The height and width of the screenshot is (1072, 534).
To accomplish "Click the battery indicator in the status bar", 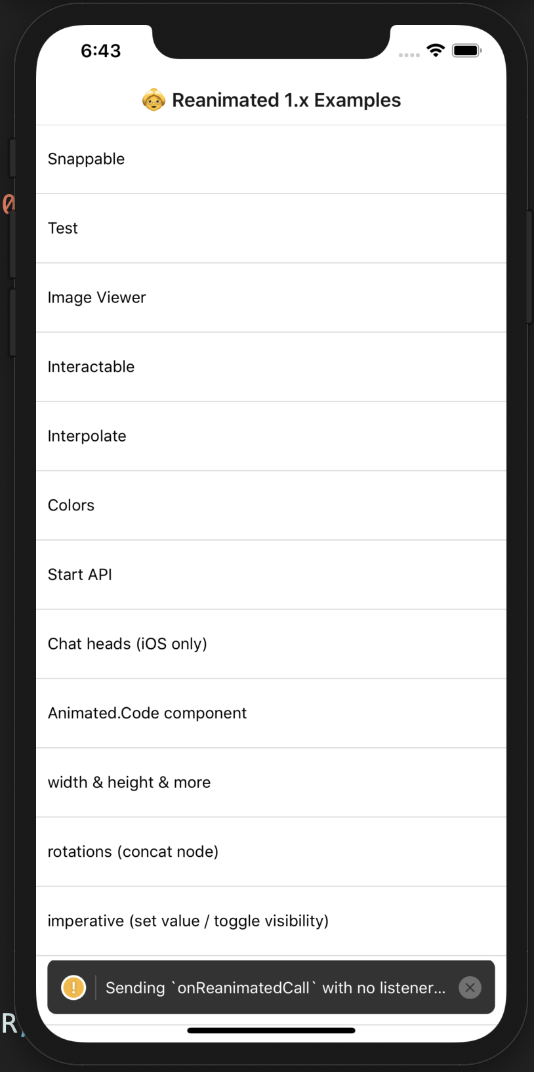I will coord(466,50).
